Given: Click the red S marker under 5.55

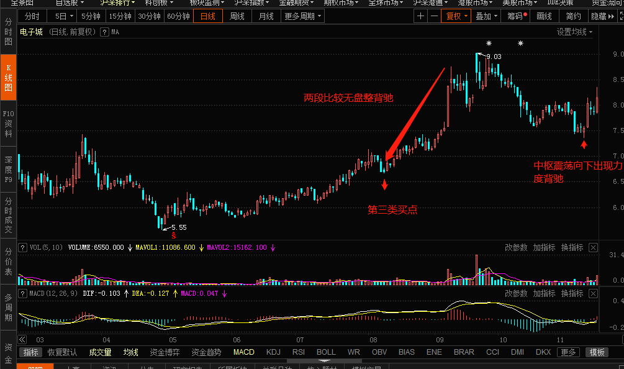Looking at the screenshot, I should click(173, 235).
